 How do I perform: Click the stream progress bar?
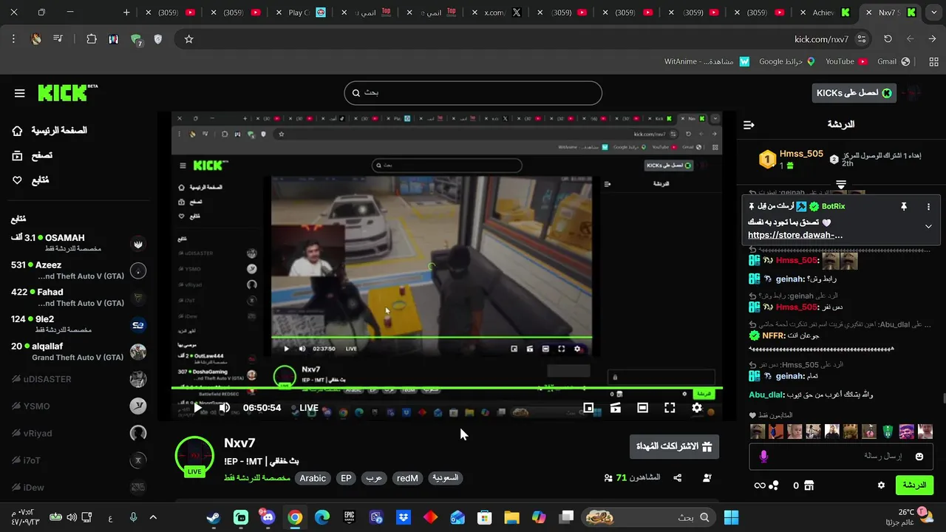pyautogui.click(x=447, y=389)
